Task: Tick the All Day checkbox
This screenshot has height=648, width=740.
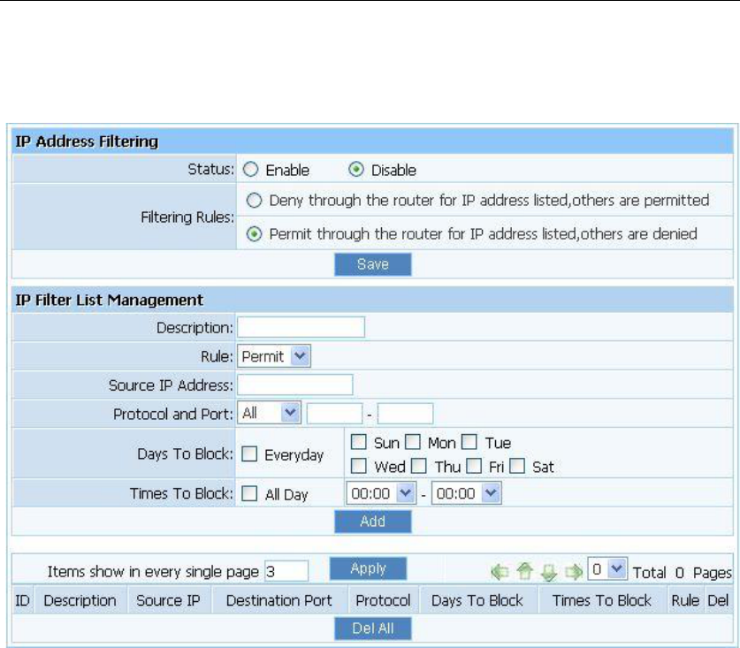Action: coord(249,493)
